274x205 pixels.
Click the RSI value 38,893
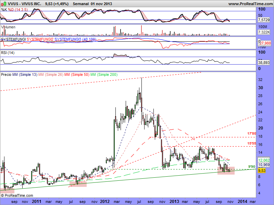(x=264, y=63)
